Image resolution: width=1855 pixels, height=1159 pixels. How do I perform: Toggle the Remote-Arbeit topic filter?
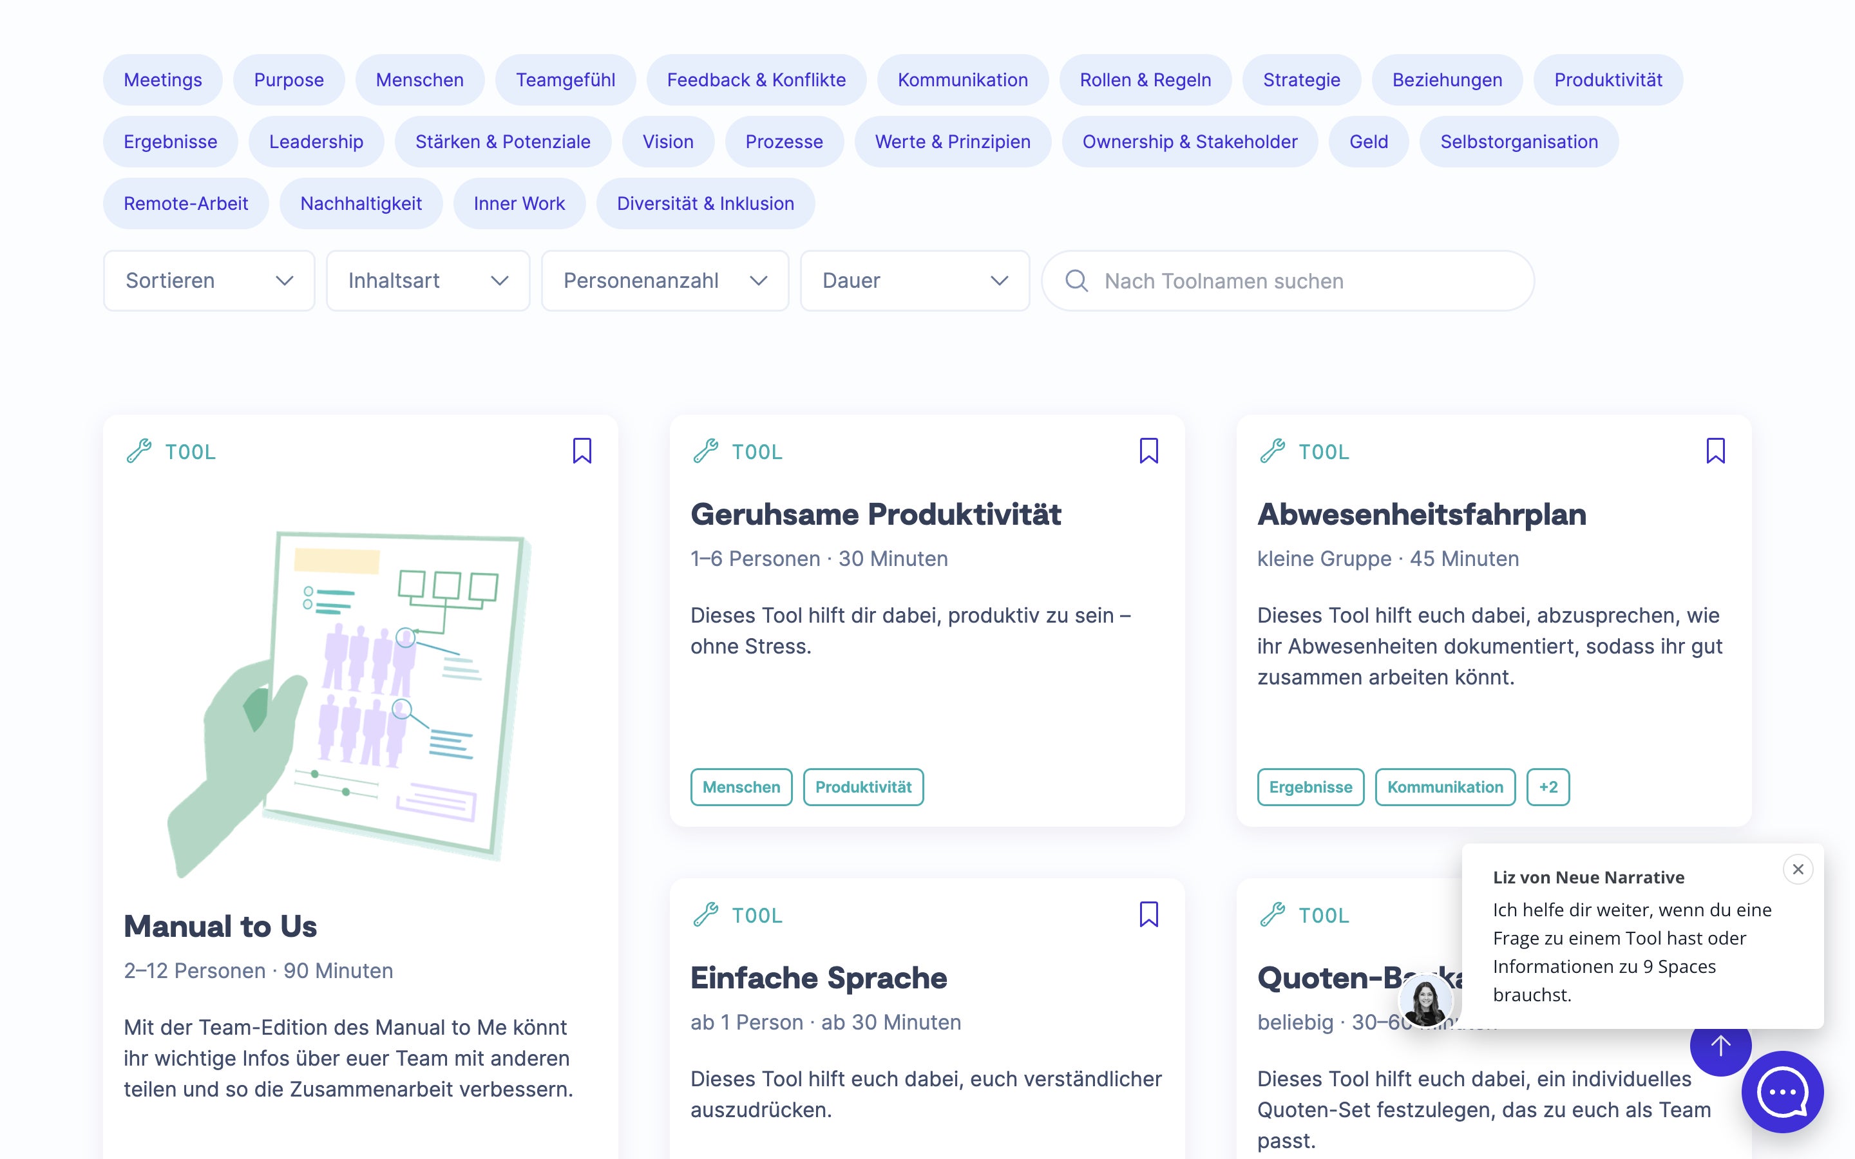click(185, 203)
